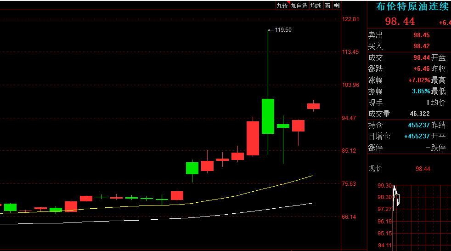Click the 最高 label
This screenshot has width=451, height=251.
coord(438,80)
